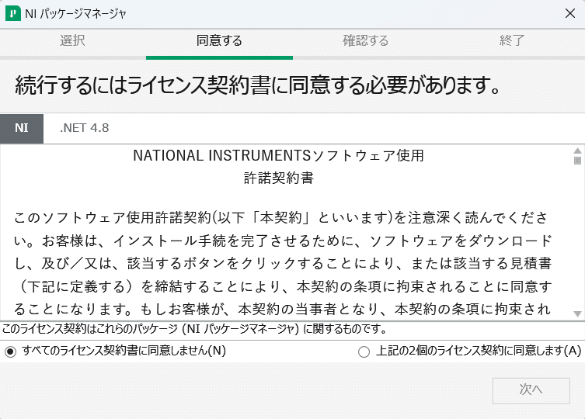Click the license scrollbar thumb

577,161
